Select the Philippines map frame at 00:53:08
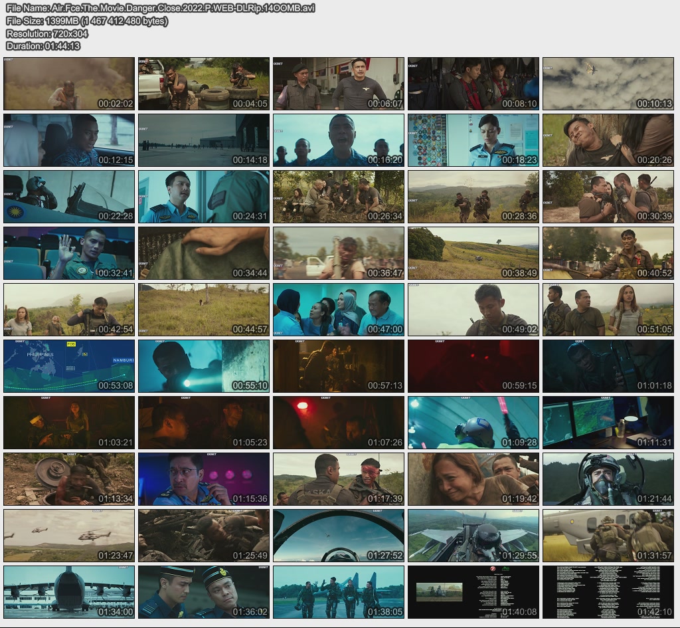This screenshot has width=680, height=628. point(69,366)
